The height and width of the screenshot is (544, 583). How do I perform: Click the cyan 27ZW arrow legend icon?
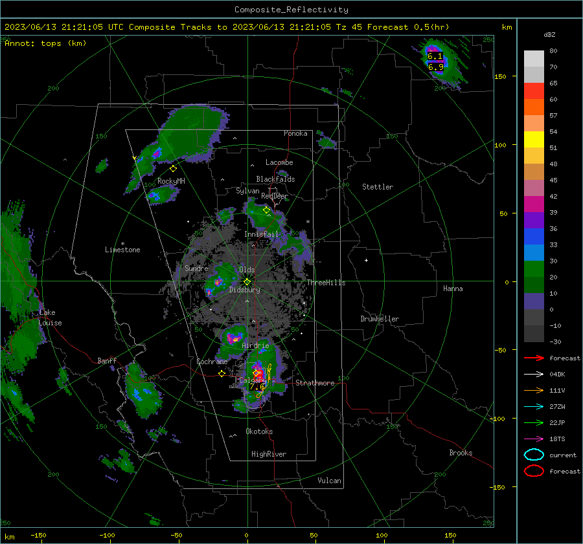pyautogui.click(x=534, y=407)
